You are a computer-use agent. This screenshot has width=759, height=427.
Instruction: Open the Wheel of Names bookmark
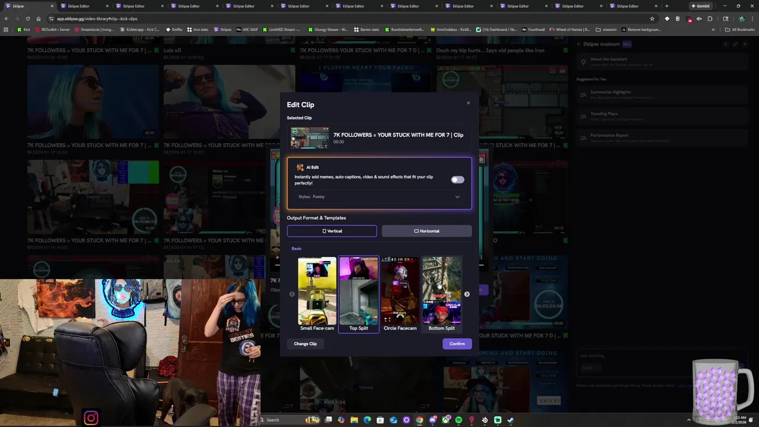click(x=570, y=30)
